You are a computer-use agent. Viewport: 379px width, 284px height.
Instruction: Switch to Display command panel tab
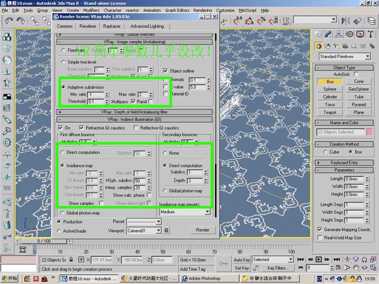click(x=360, y=34)
